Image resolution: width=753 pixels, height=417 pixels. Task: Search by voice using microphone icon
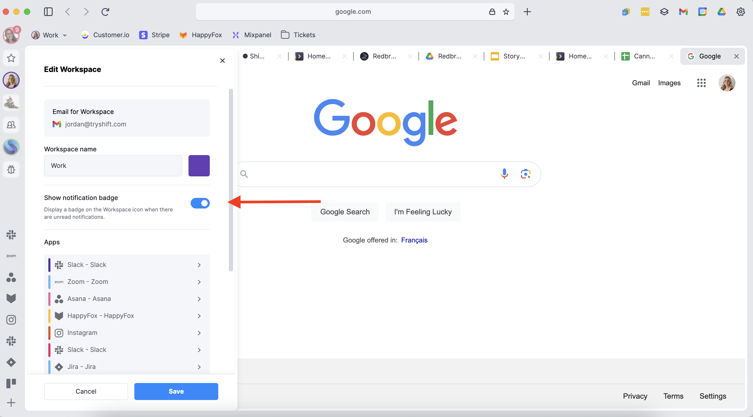504,174
